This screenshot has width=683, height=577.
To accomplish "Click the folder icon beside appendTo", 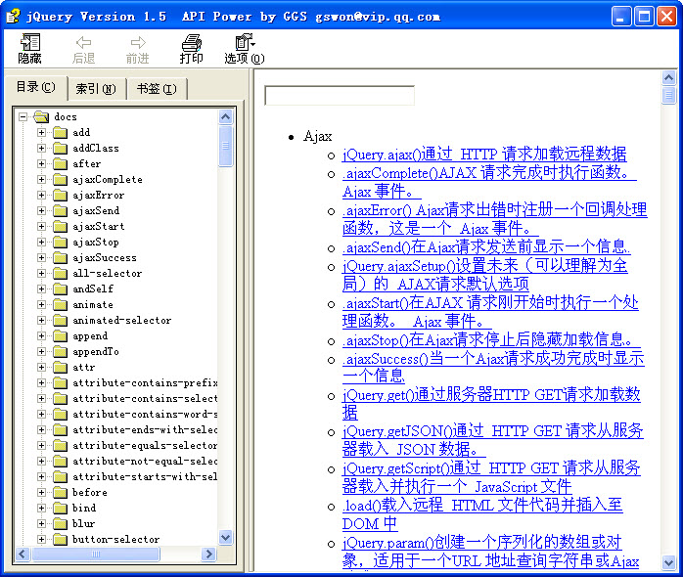I will (x=60, y=352).
